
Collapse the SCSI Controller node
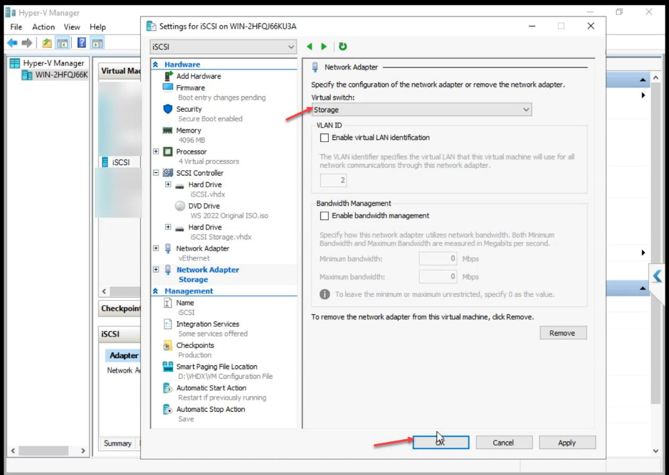click(156, 173)
